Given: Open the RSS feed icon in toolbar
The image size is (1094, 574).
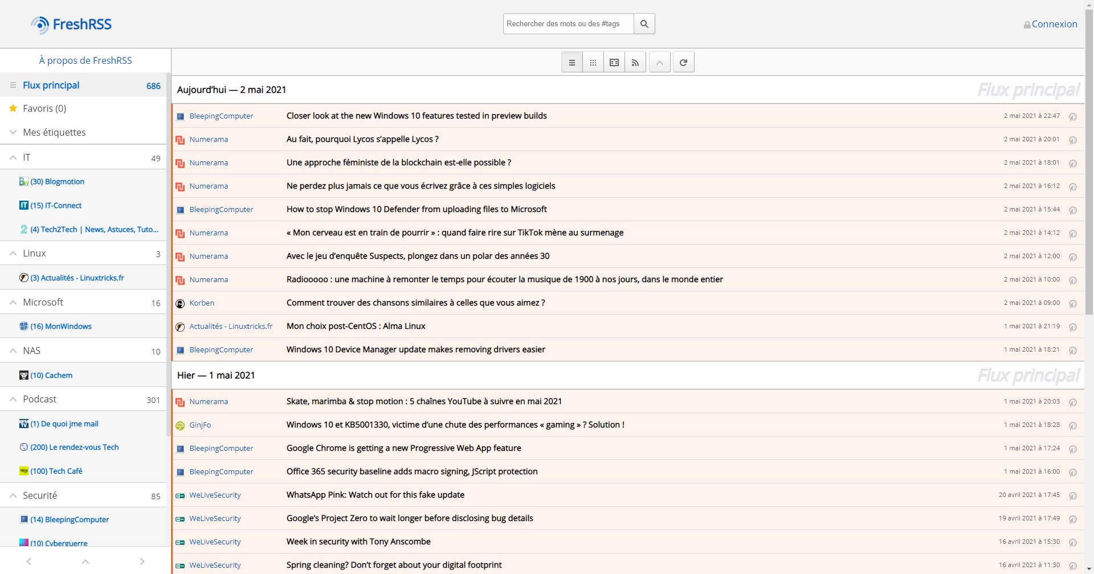Looking at the screenshot, I should (635, 63).
